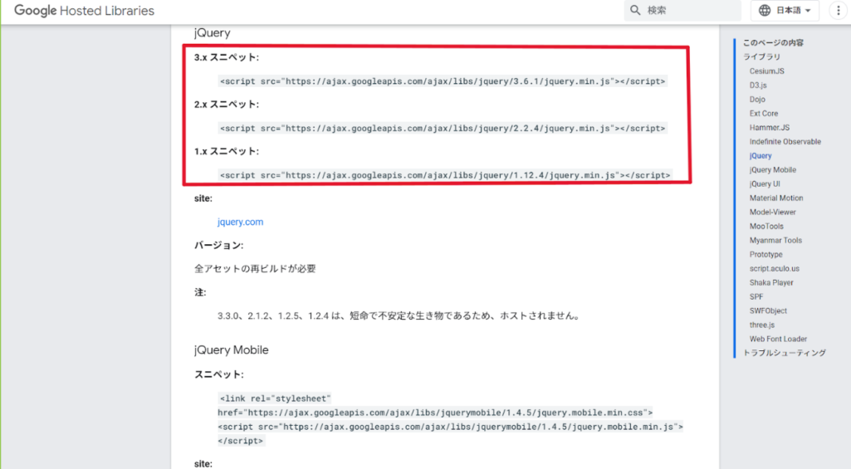Click the 1.x スニペット label

(x=227, y=151)
